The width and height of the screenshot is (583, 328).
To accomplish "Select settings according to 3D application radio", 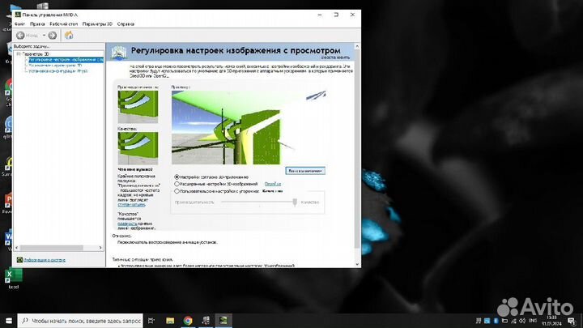I will (x=177, y=177).
